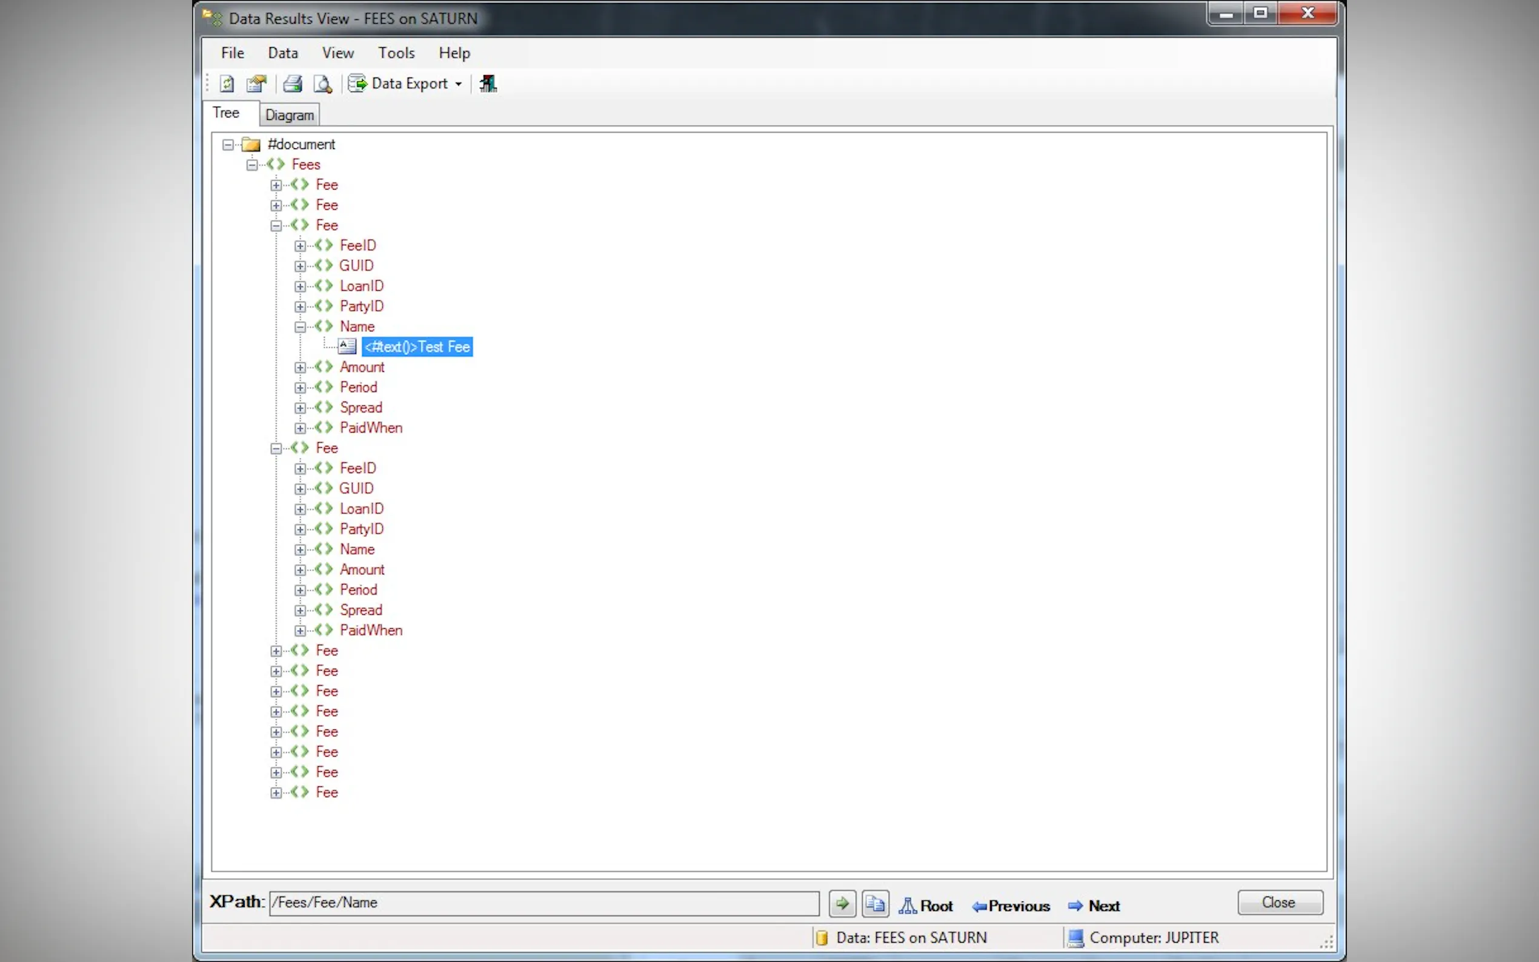Click the #document folder icon
This screenshot has width=1539, height=962.
point(251,144)
